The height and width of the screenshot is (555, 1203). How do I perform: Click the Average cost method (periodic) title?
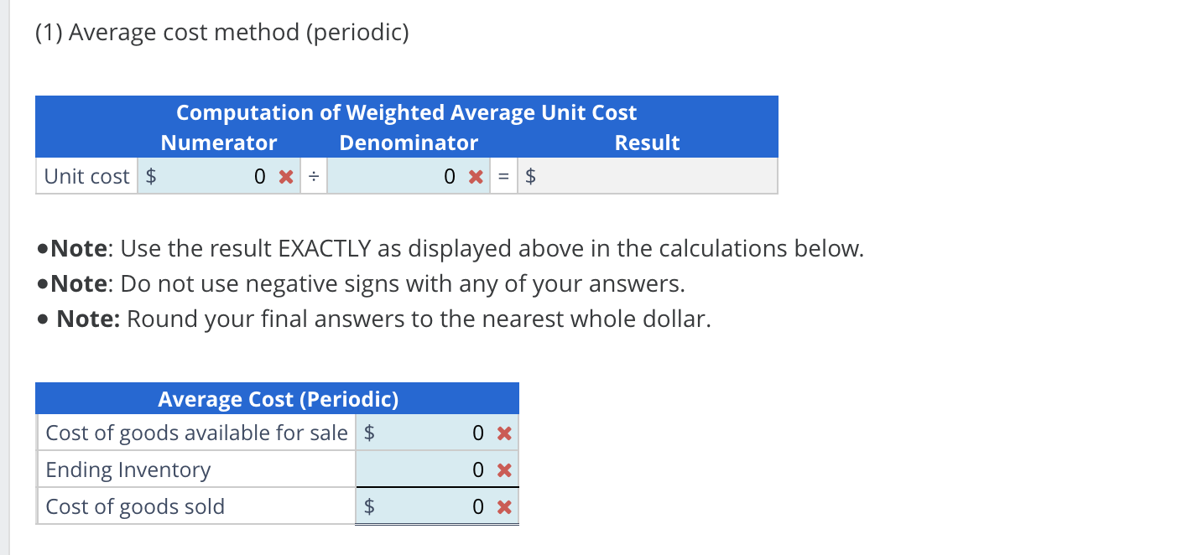[220, 32]
